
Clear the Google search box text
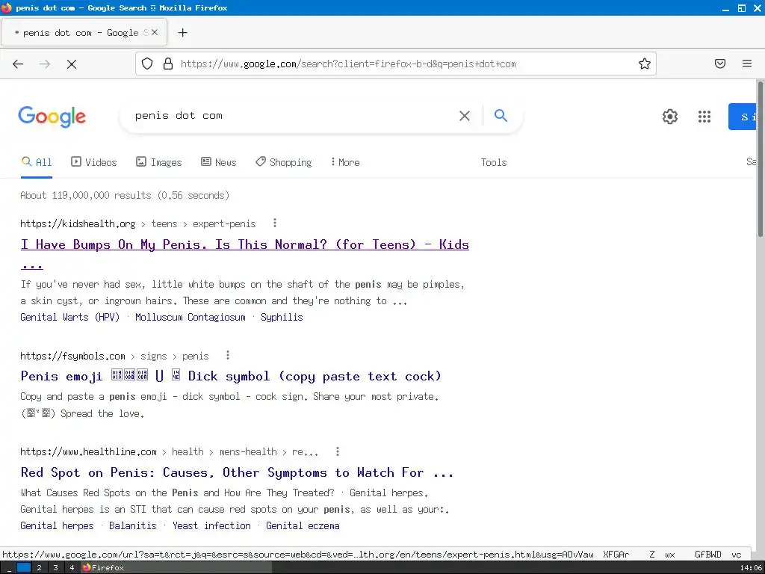coord(465,116)
